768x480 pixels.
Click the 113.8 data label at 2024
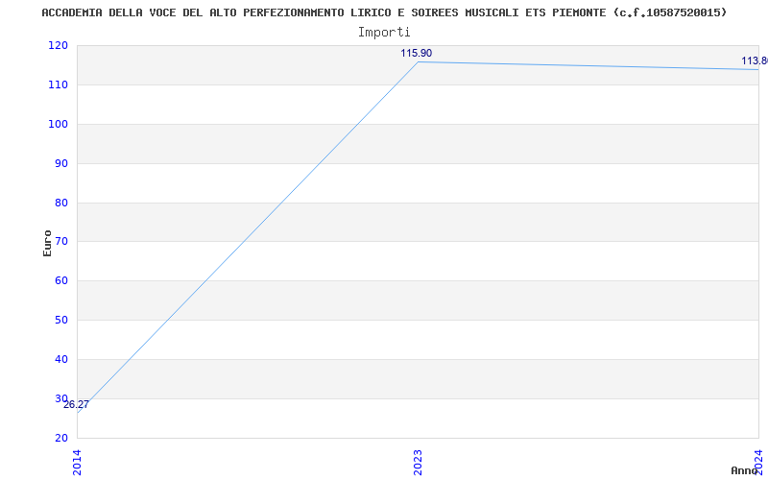[755, 61]
